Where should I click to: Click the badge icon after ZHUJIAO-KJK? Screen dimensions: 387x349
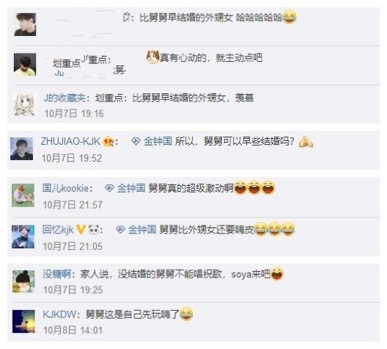coord(108,142)
